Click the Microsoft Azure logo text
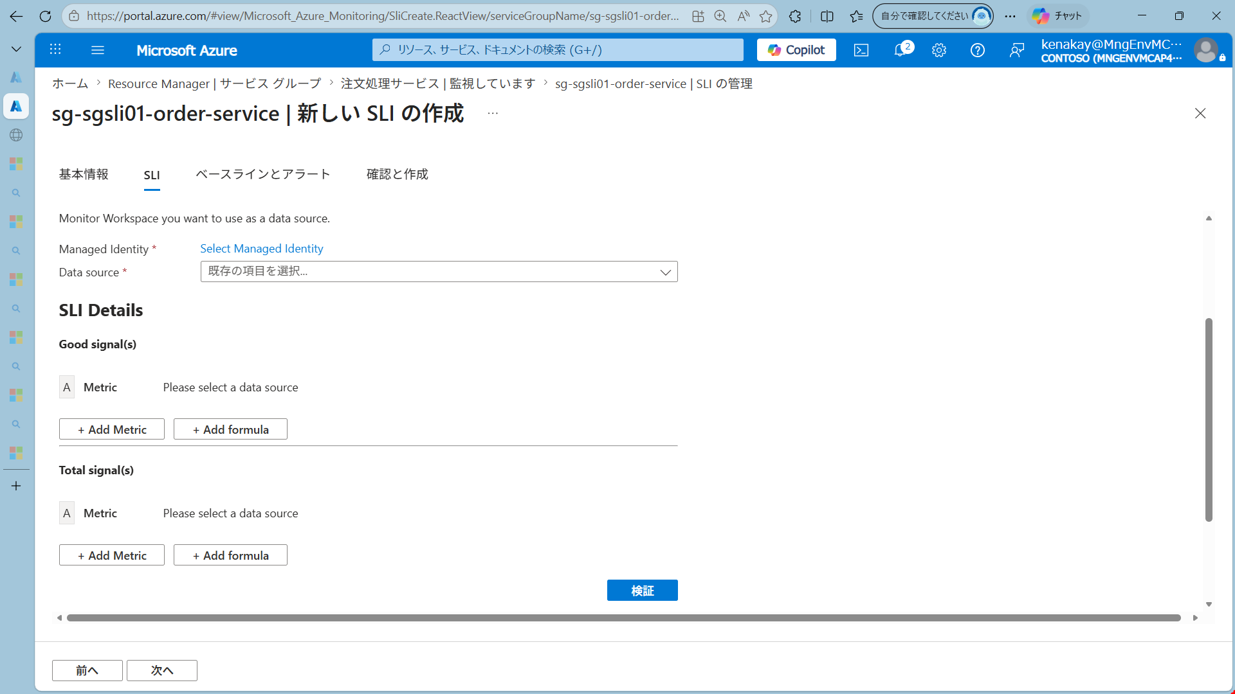 187,50
